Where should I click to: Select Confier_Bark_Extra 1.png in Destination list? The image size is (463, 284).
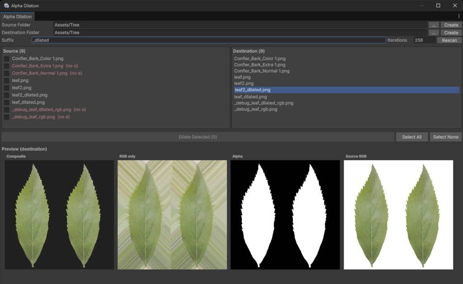click(260, 65)
